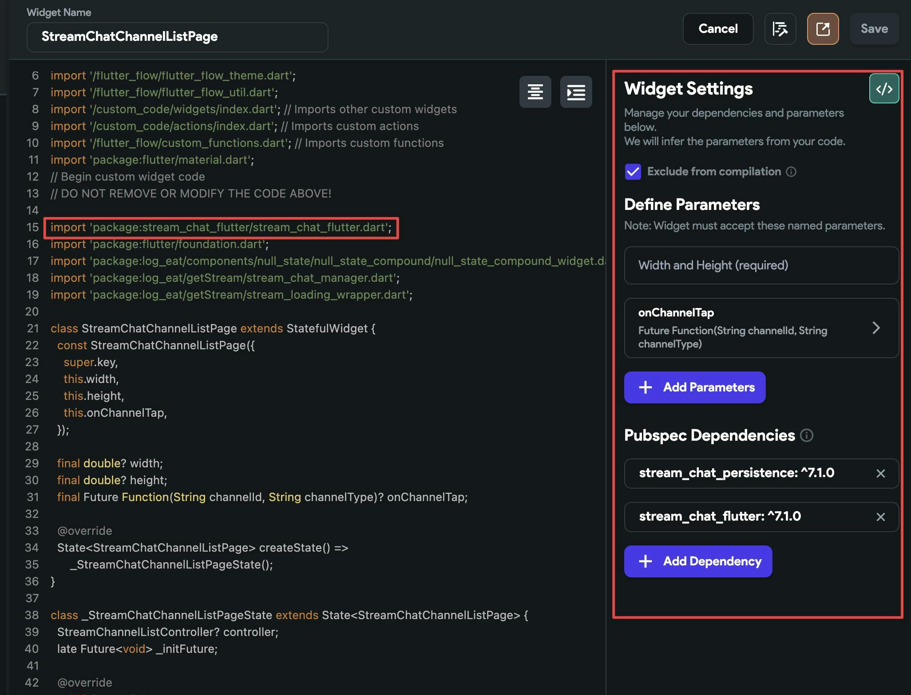Image resolution: width=911 pixels, height=695 pixels.
Task: Expand the onChannelTap parameter chevron
Action: tap(875, 328)
